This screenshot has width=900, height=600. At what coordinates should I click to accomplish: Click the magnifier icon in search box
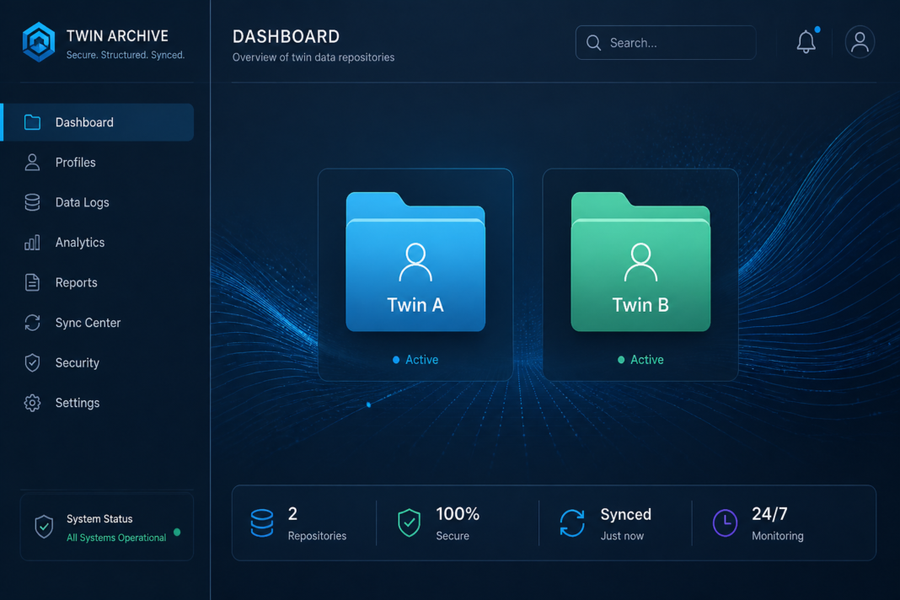[593, 43]
